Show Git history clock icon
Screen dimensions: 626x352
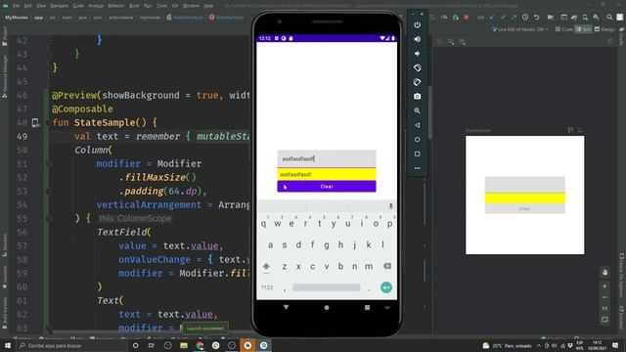click(x=525, y=18)
